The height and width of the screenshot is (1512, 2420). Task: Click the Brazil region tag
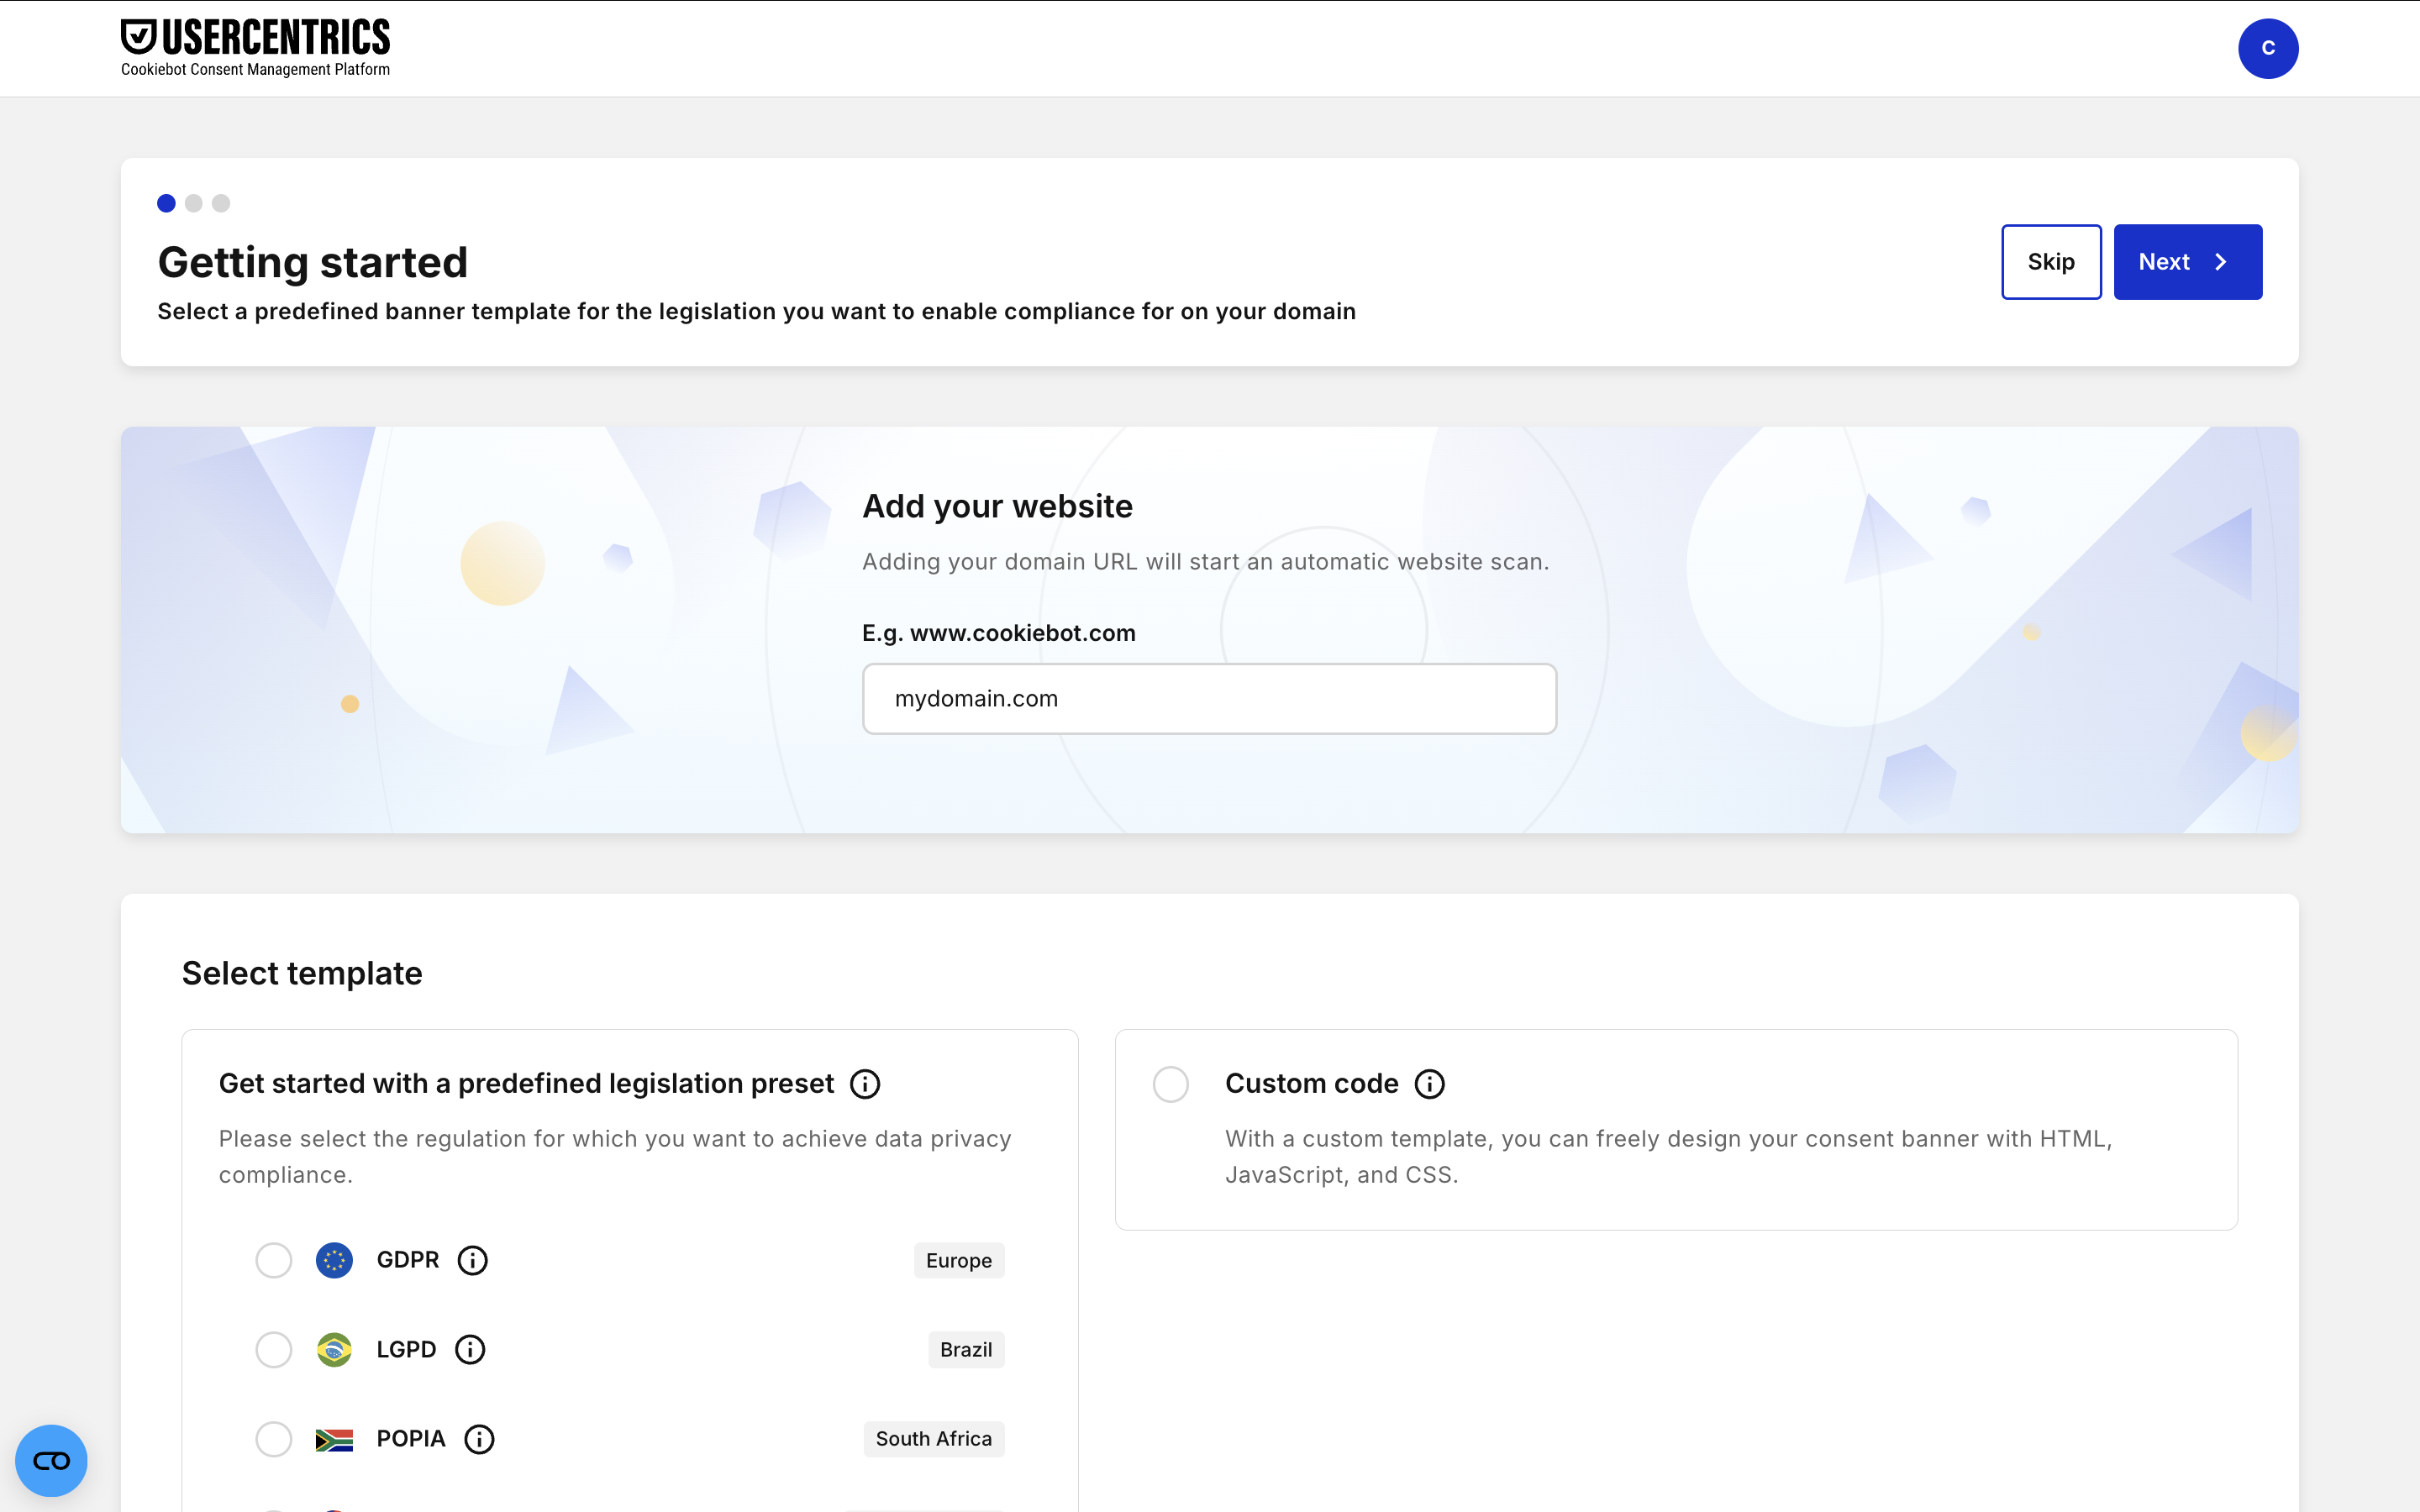[x=965, y=1349]
